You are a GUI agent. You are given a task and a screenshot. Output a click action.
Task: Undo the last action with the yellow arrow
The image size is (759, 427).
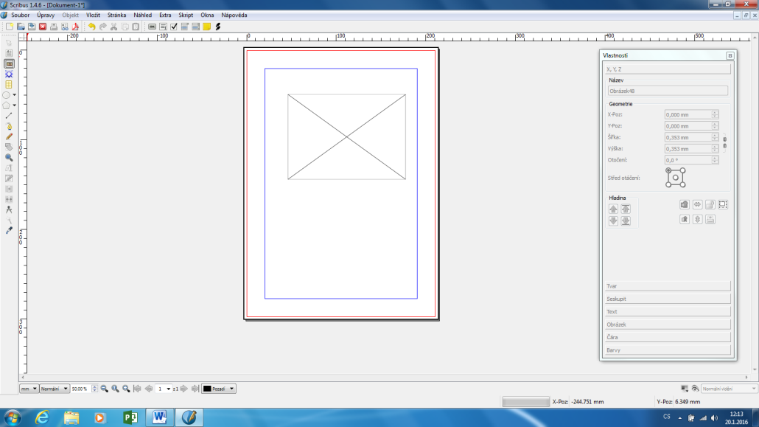[91, 27]
